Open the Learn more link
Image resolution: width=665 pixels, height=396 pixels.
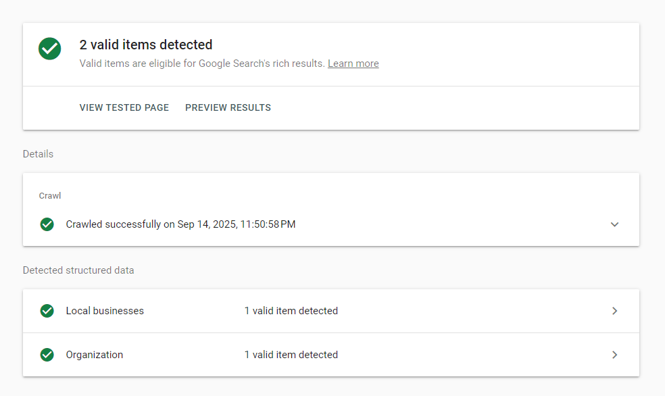[353, 64]
